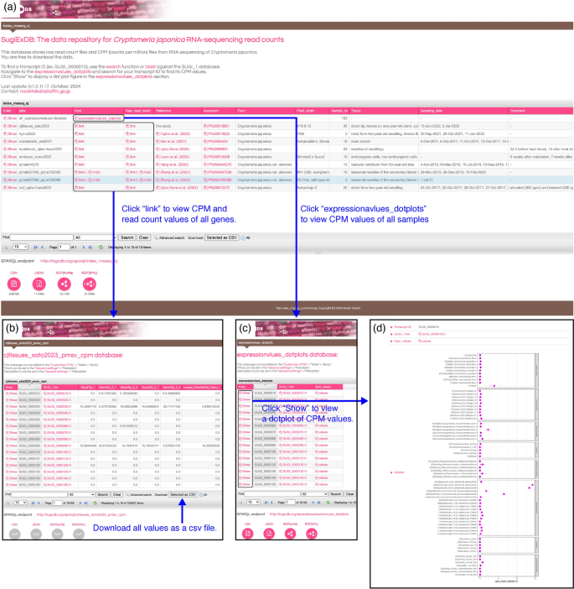Show entry for SUGI_0000010 row in panel (c)
The height and width of the screenshot is (589, 574).
246,394
